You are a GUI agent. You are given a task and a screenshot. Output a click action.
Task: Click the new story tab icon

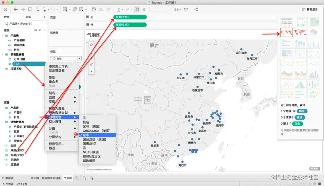pyautogui.click(x=91, y=178)
